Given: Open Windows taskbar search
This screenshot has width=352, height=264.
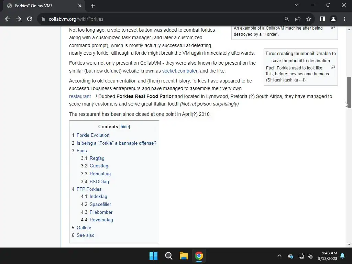Looking at the screenshot, I should pyautogui.click(x=168, y=256).
